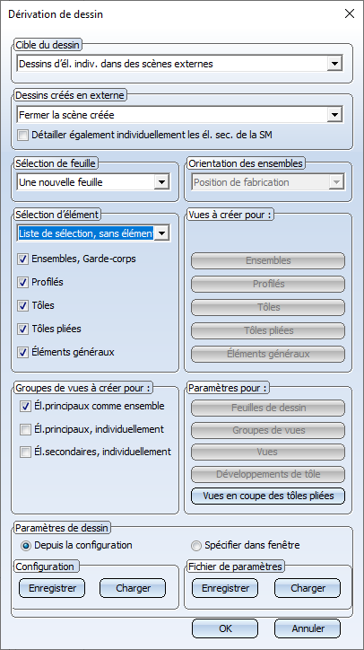The image size is (364, 650).
Task: Check Él.secondaires, individuellement option
Action: point(25,452)
